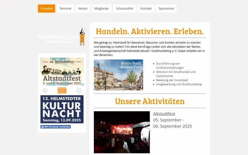Click the 'Handeln. Aktivieren. Erleben.' heading
Viewport: 248px width, 155px height.
(x=150, y=31)
